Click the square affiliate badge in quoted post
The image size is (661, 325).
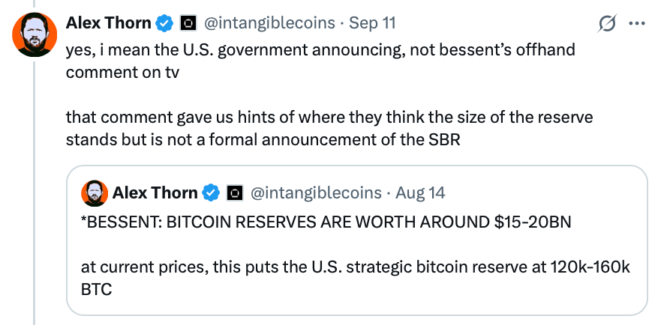(x=234, y=193)
